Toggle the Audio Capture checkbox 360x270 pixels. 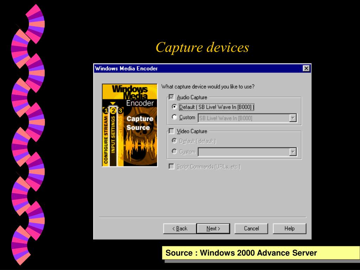click(x=171, y=97)
